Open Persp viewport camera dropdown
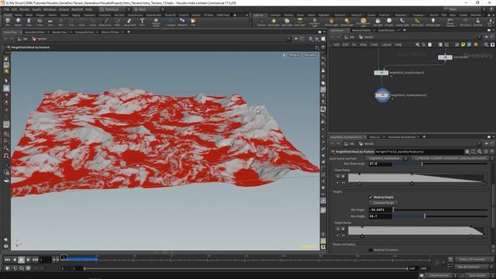The width and height of the screenshot is (496, 279). (294, 55)
